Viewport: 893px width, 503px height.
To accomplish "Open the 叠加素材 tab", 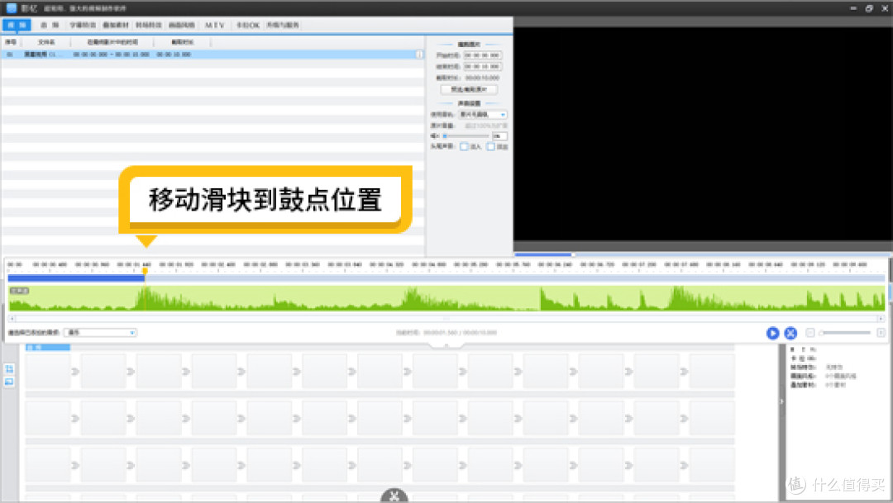I will [116, 25].
